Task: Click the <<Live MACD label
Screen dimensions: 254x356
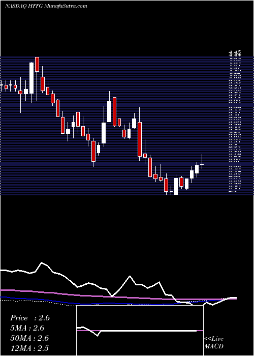Action: (x=214, y=342)
